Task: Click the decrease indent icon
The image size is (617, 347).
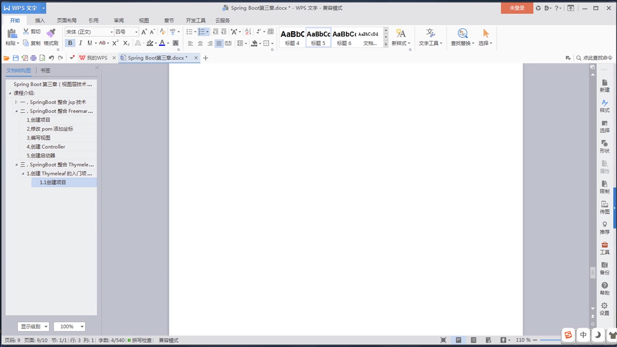Action: (215, 31)
